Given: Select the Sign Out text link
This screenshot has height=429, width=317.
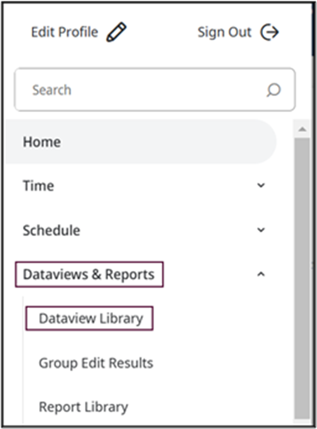Looking at the screenshot, I should tap(225, 32).
